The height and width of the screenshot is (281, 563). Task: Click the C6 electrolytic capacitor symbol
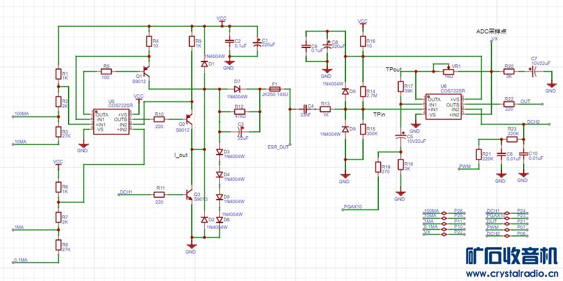tap(327, 46)
